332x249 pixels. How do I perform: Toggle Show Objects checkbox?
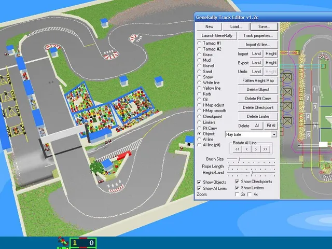click(199, 182)
